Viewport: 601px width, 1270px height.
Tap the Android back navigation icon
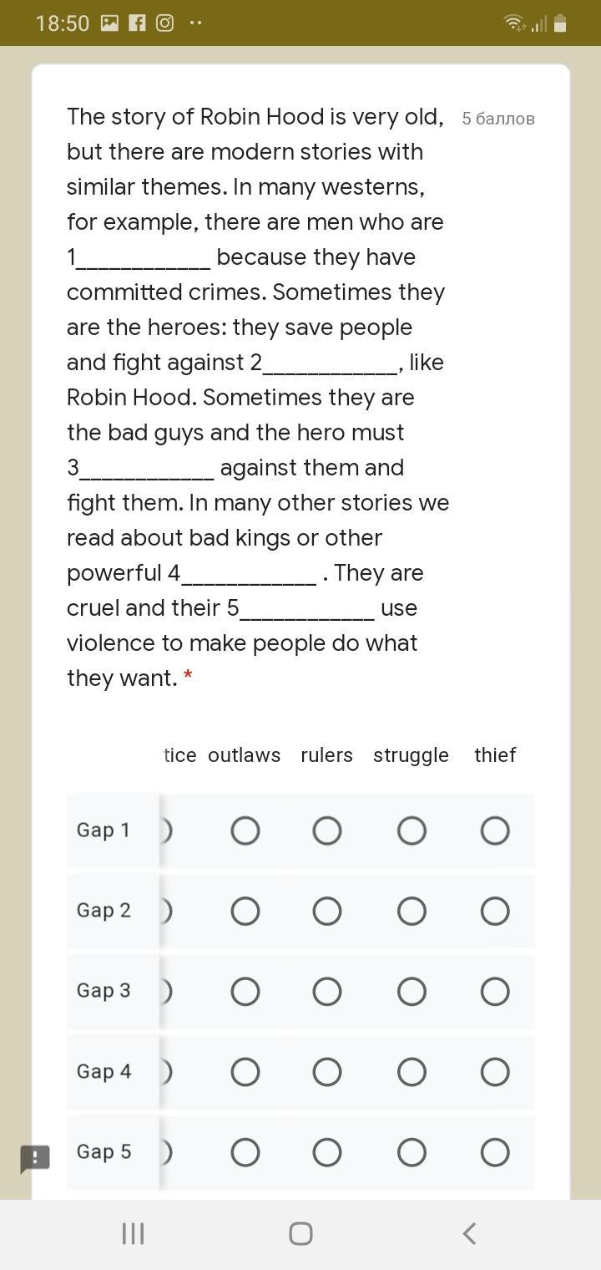click(469, 1233)
